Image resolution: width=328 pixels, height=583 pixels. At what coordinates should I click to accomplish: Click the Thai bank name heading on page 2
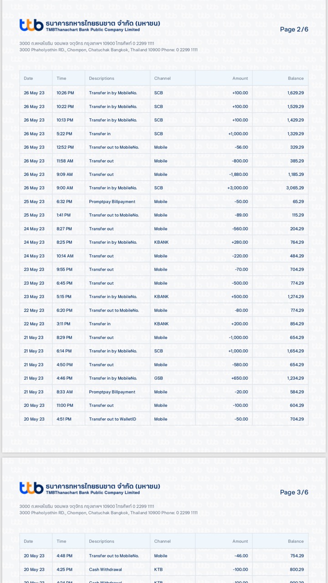pos(102,23)
